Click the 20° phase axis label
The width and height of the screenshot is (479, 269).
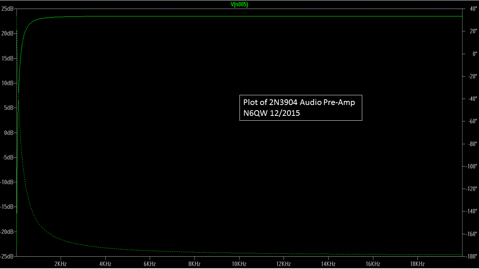point(473,31)
